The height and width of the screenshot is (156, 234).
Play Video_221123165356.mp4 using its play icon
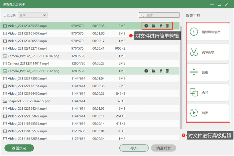pyautogui.click(x=146, y=26)
